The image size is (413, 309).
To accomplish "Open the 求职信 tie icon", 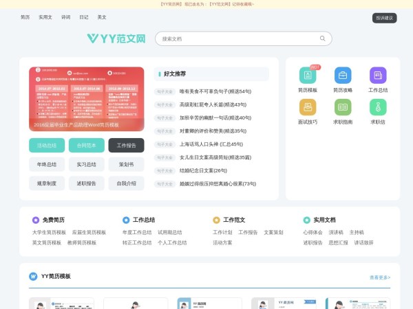I will (x=378, y=107).
